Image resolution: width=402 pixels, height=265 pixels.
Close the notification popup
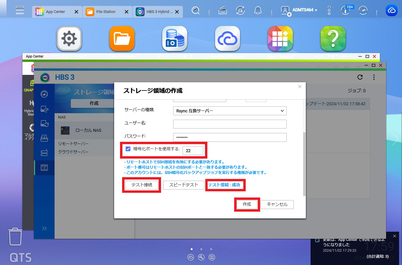[395, 236]
